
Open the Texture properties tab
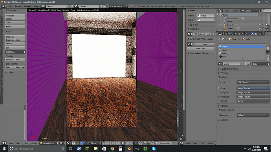pos(256,34)
